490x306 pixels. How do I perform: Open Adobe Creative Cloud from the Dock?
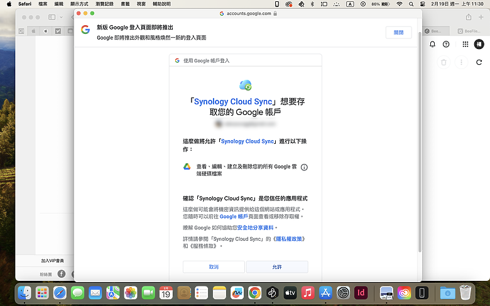(404, 293)
